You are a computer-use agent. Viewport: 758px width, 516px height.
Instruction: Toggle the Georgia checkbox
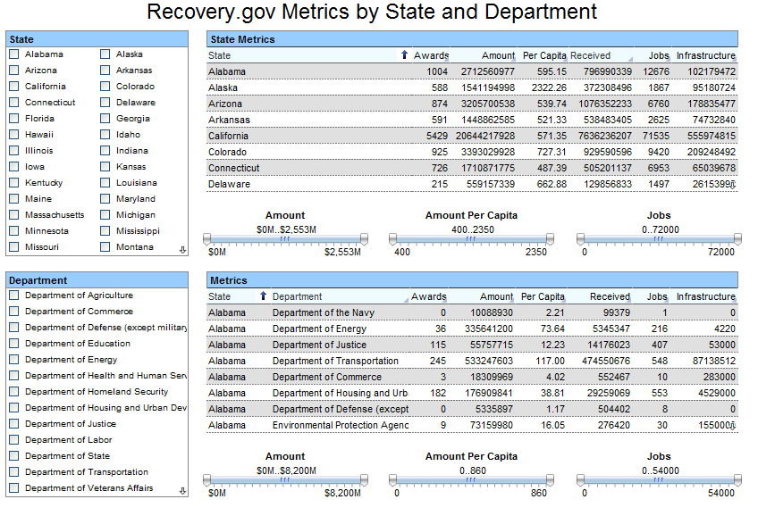(x=105, y=118)
